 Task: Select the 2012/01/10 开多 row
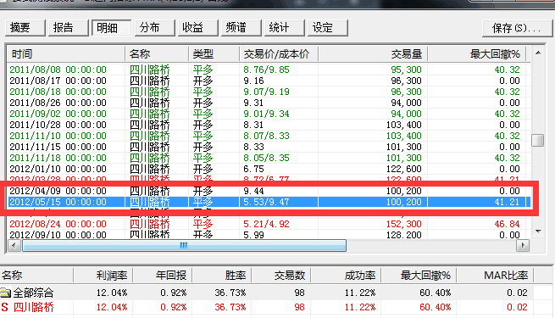click(x=269, y=169)
